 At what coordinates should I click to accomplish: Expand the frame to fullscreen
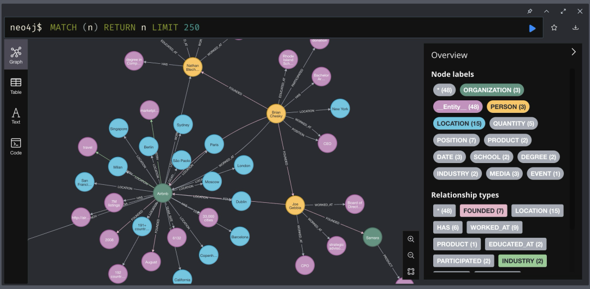coord(563,11)
